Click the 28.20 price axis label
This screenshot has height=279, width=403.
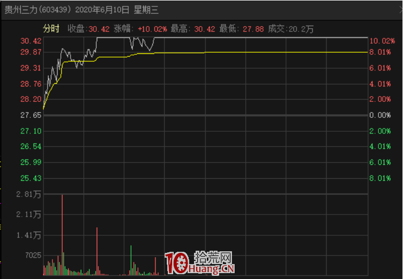[31, 99]
